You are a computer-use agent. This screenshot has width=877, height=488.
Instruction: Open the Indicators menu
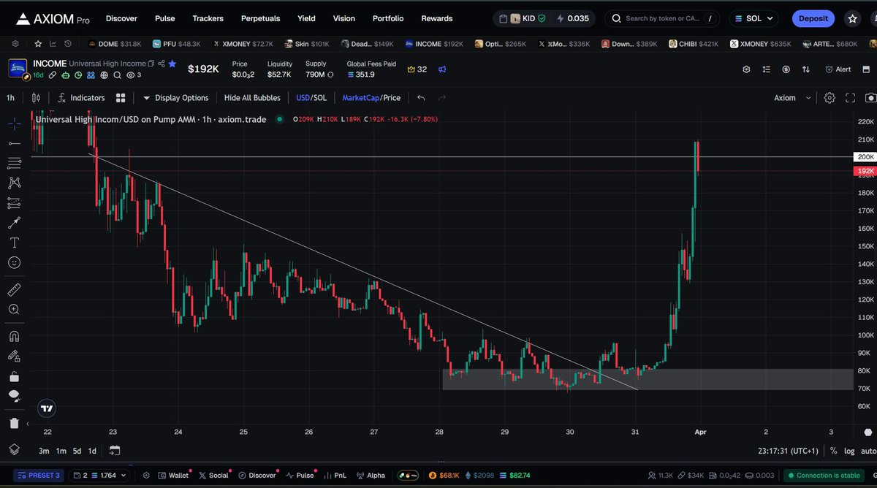(81, 98)
